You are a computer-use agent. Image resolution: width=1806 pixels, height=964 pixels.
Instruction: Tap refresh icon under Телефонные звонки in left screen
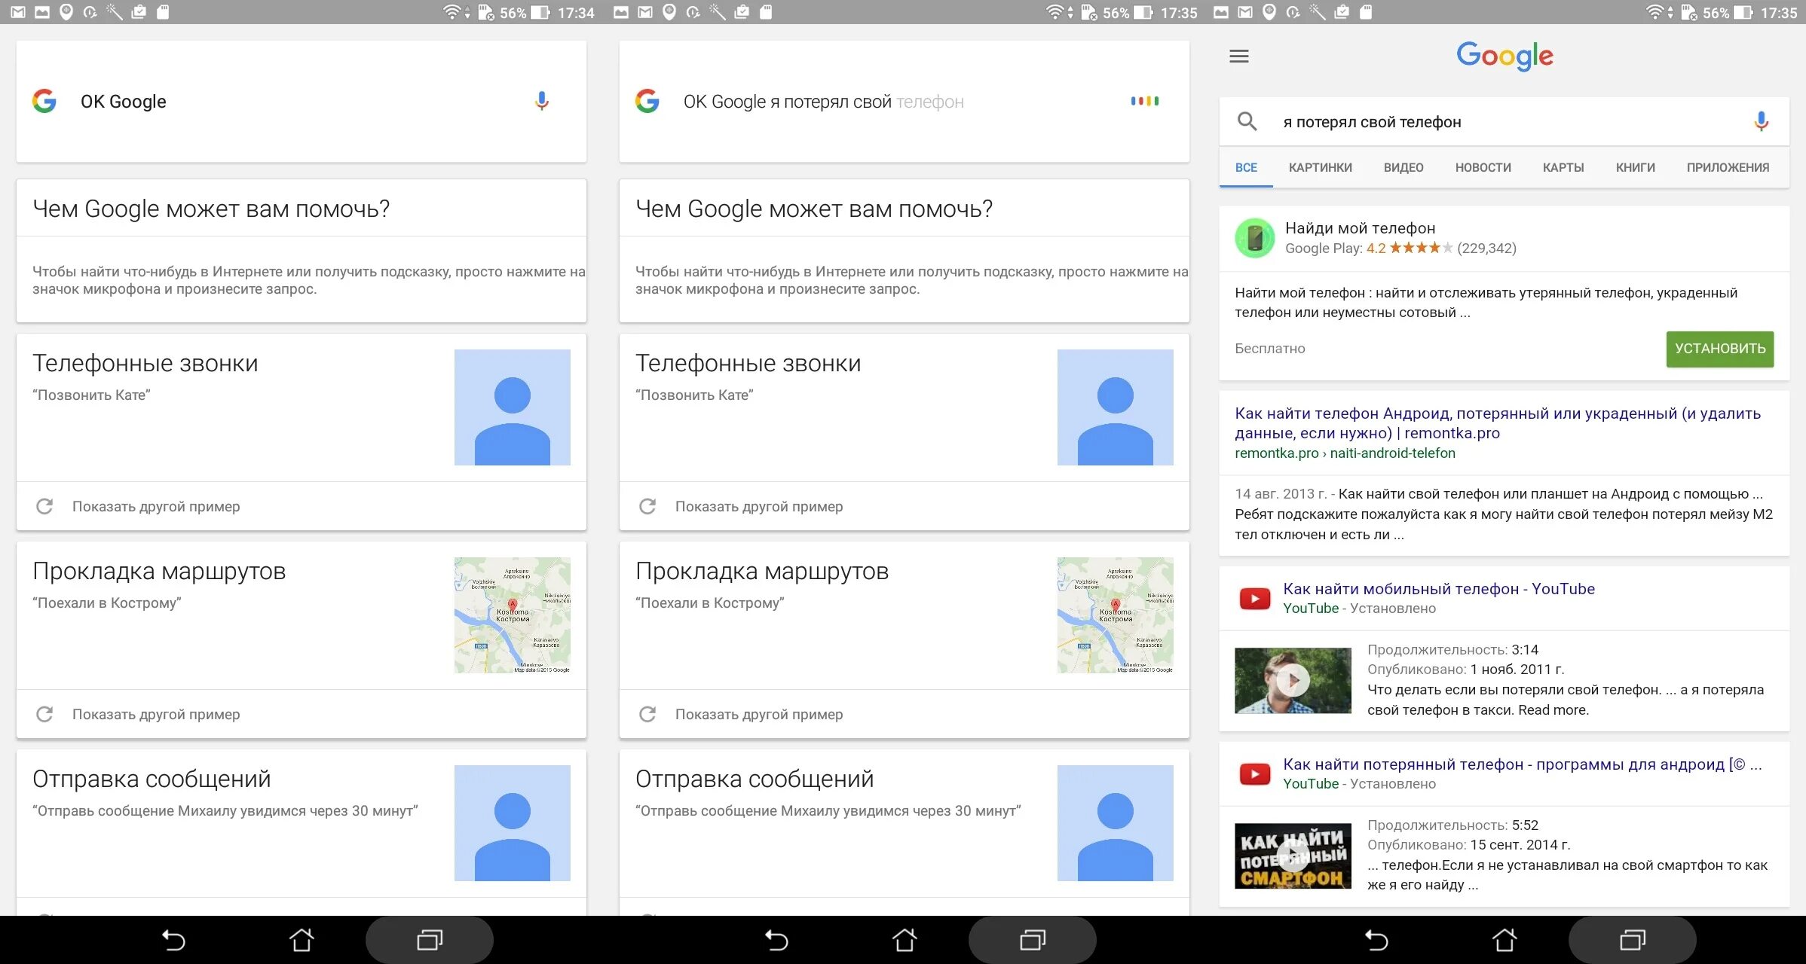coord(44,506)
